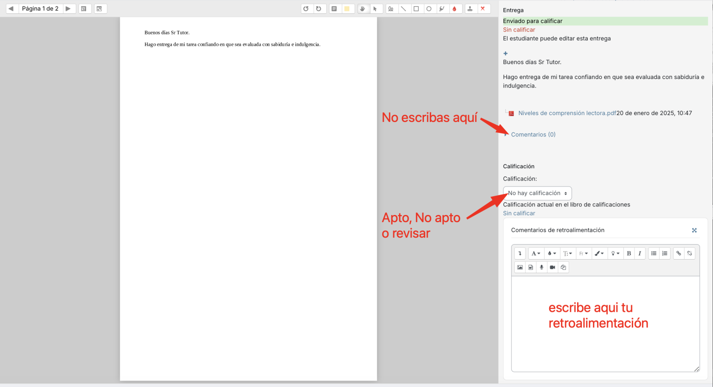This screenshot has width=713, height=387.
Task: Toggle bold formatting
Action: click(629, 253)
